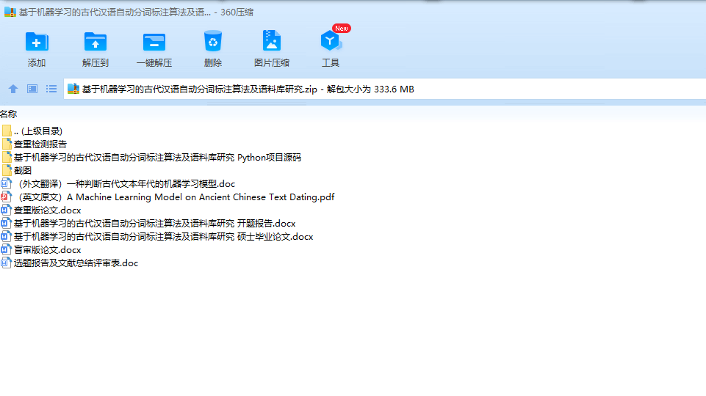Click the folder icon beside .. (上级目录)
Image resolution: width=706 pixels, height=396 pixels.
(x=7, y=131)
